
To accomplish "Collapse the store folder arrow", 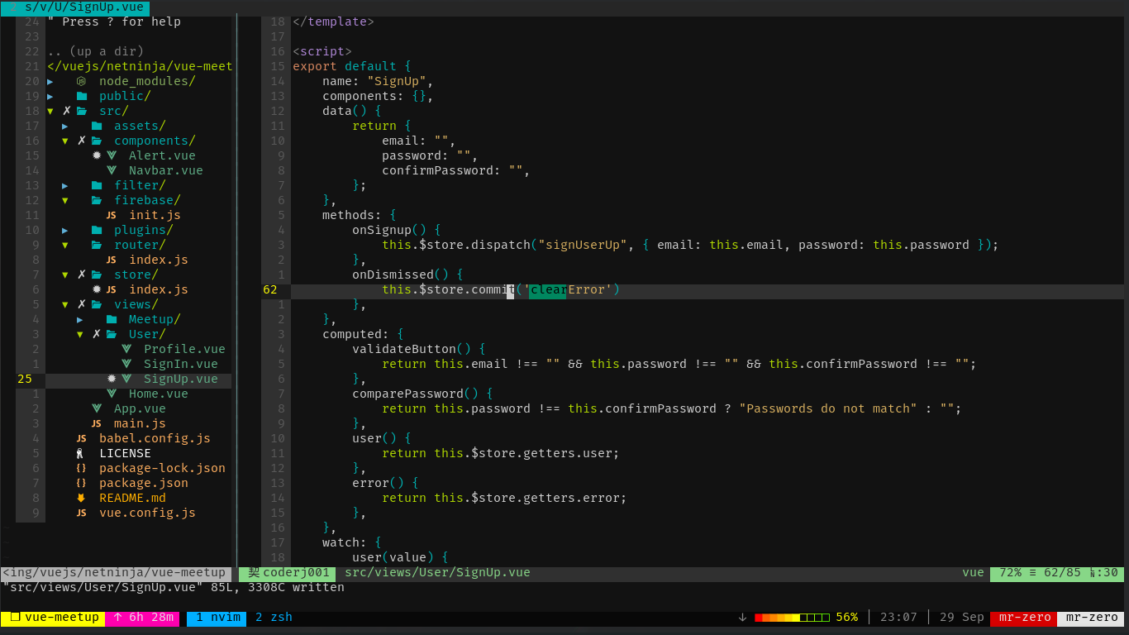I will pyautogui.click(x=65, y=275).
